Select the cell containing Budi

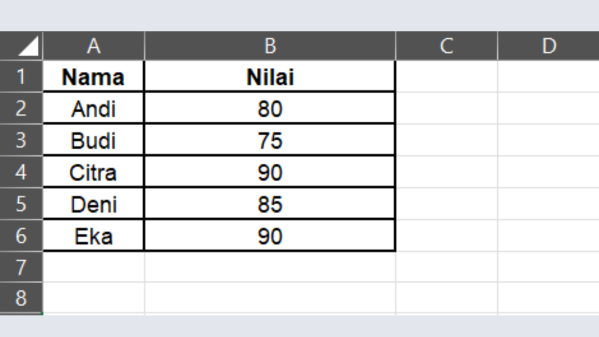pos(94,140)
